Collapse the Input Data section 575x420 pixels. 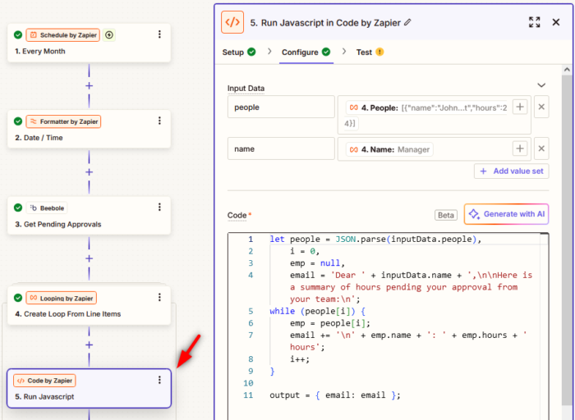pyautogui.click(x=541, y=85)
